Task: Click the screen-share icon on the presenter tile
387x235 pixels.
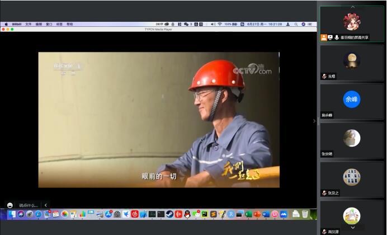Action: coord(330,37)
